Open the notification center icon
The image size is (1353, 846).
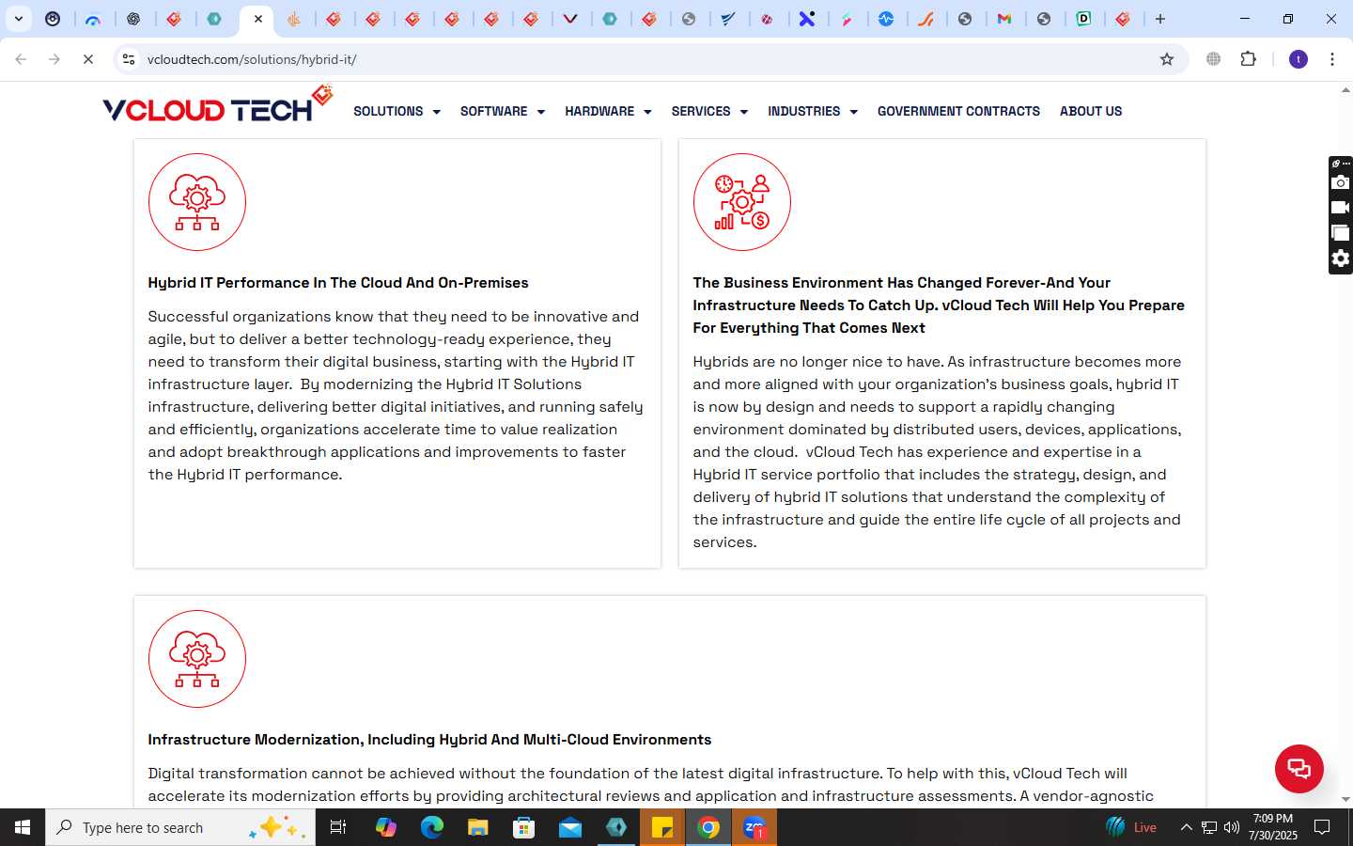click(1322, 827)
